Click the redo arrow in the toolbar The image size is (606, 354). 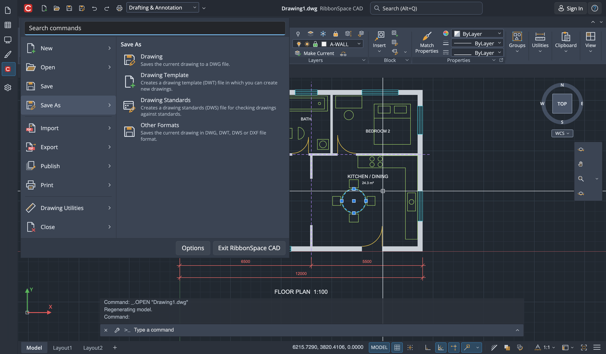(x=107, y=8)
